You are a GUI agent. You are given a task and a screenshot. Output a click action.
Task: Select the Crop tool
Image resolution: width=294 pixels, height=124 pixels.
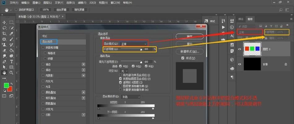pos(4,33)
